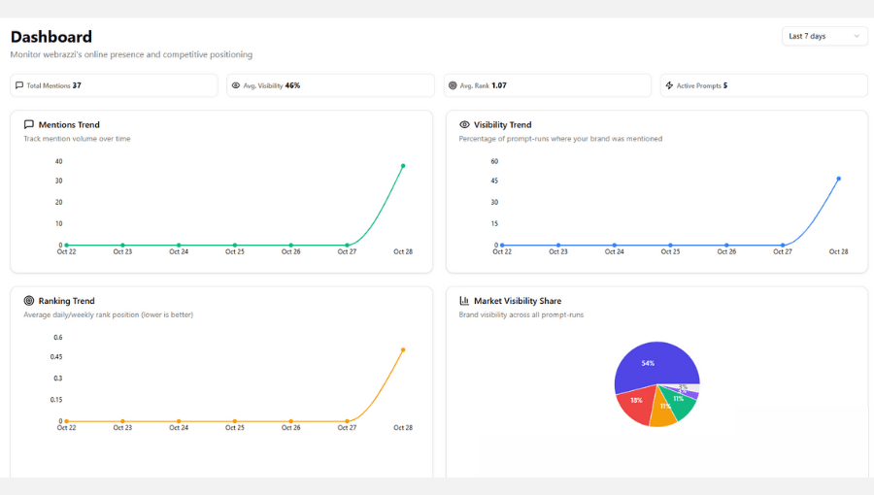
Task: Click the Mentions Trend chat icon
Action: click(29, 124)
